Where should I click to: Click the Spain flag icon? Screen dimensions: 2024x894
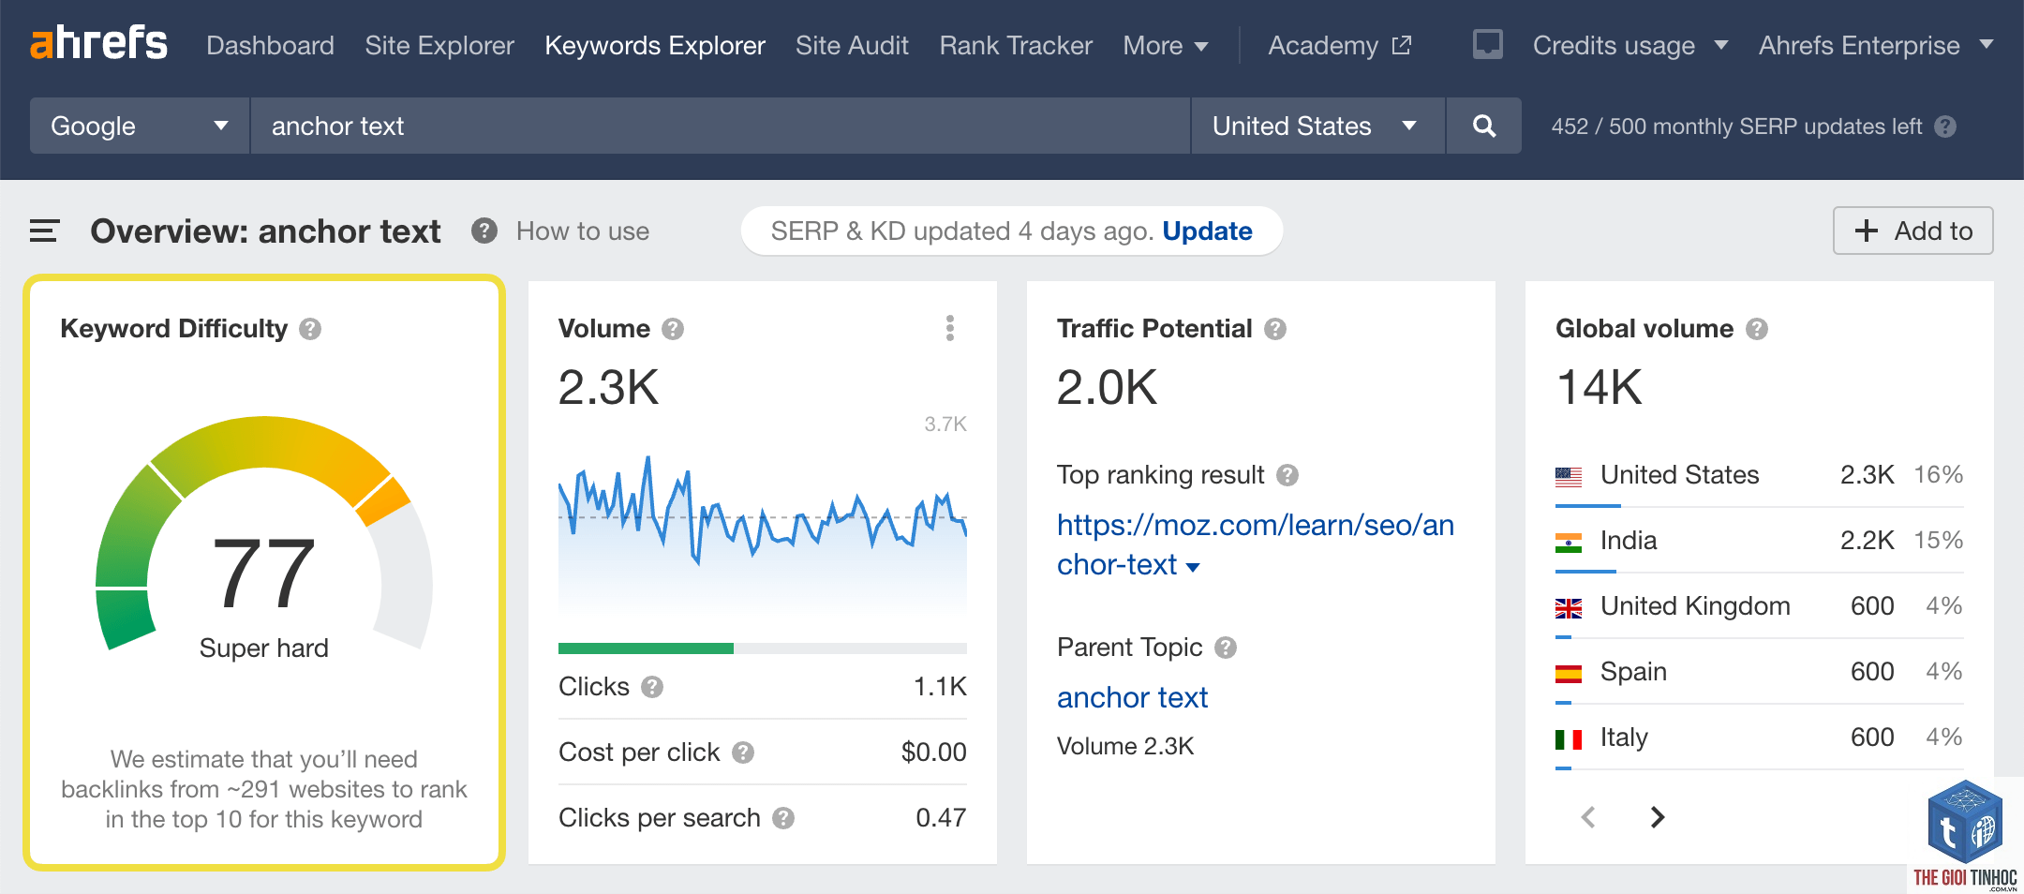tap(1569, 673)
